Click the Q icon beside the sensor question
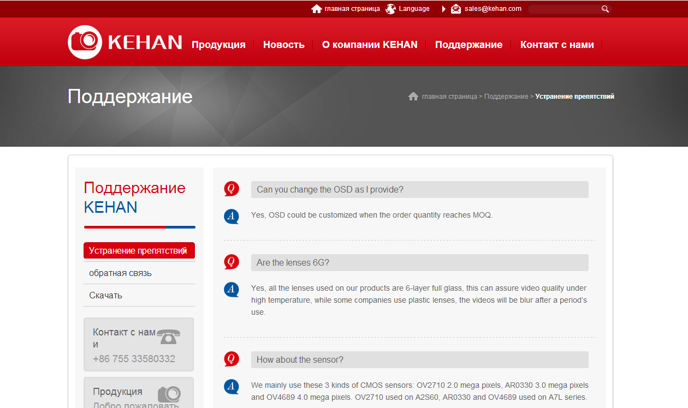The width and height of the screenshot is (688, 408). point(232,359)
